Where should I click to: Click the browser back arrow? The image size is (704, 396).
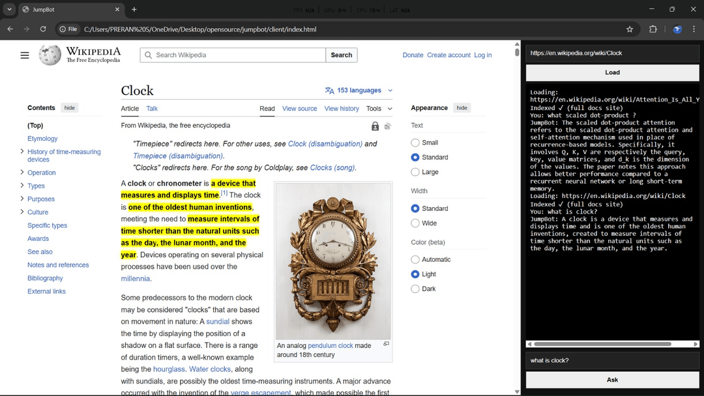tap(10, 29)
